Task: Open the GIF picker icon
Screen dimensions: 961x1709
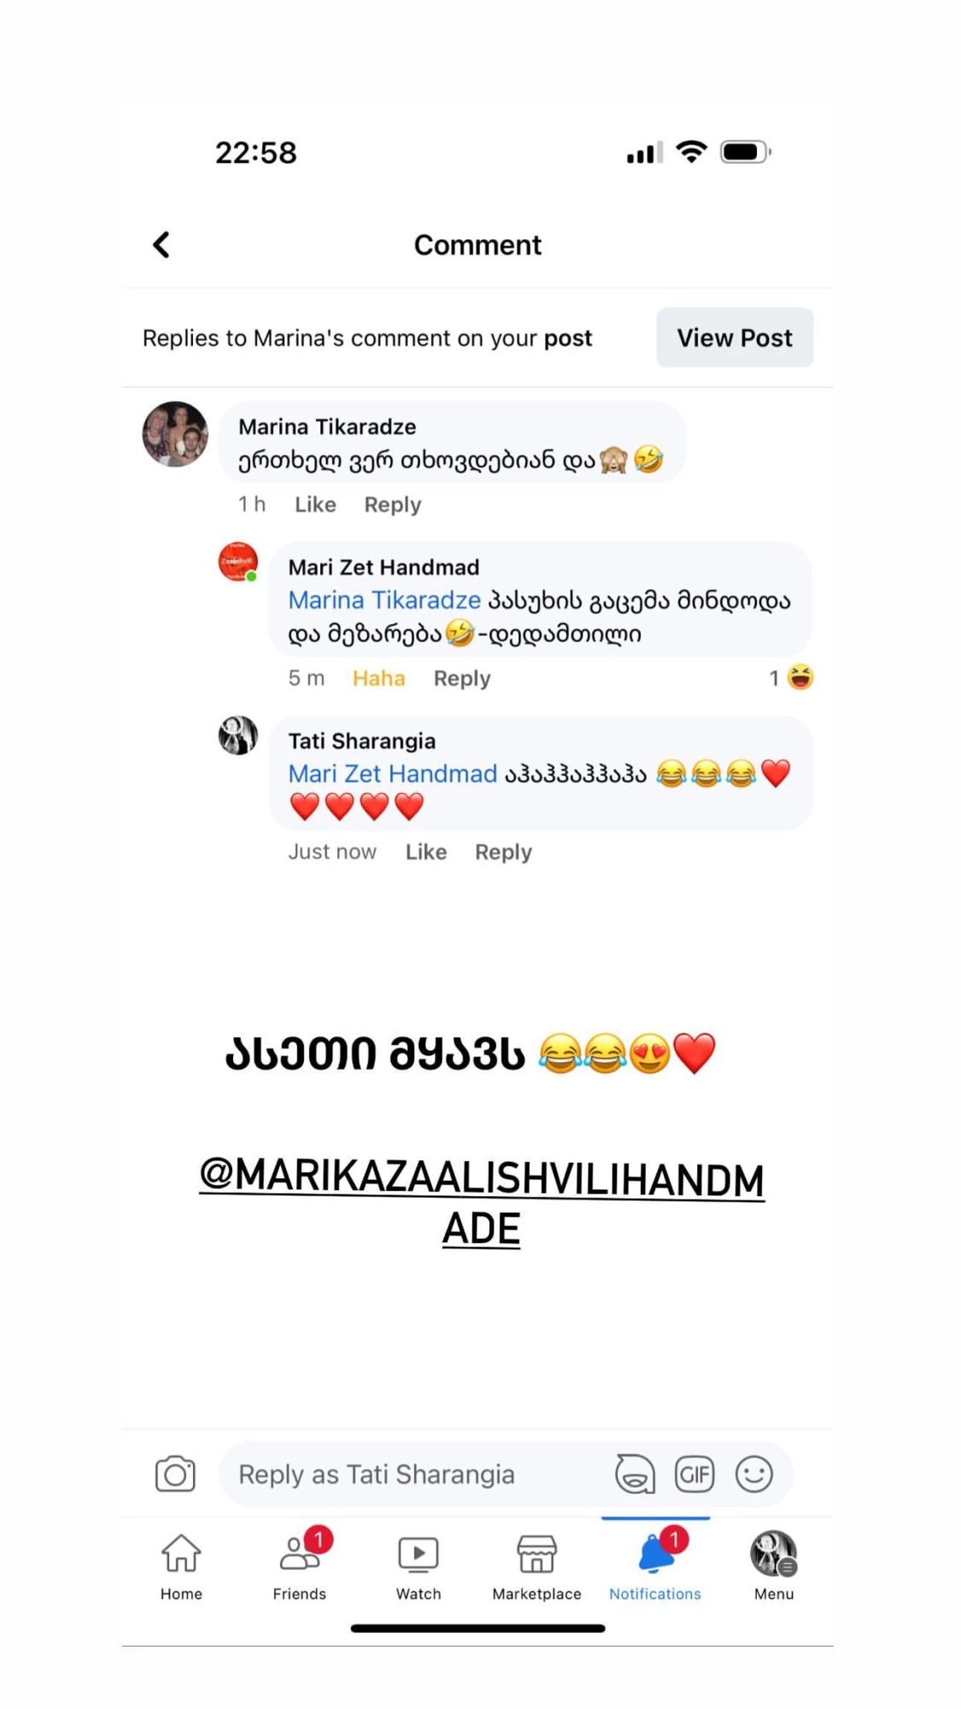Action: tap(694, 1474)
